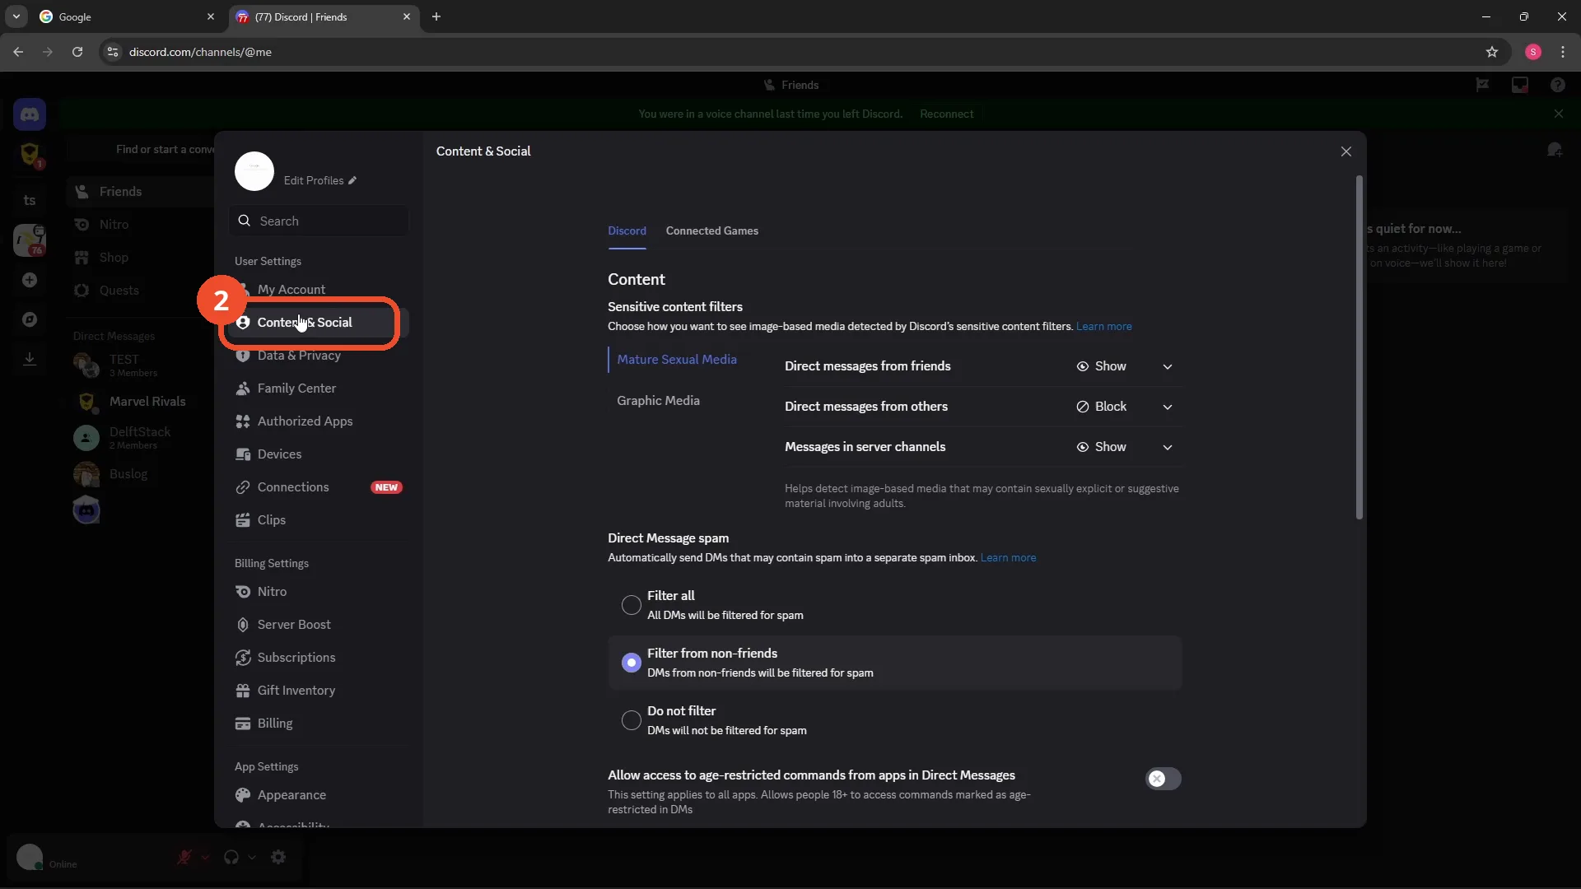The image size is (1581, 889).
Task: Open Data & Privacy settings
Action: [317, 356]
